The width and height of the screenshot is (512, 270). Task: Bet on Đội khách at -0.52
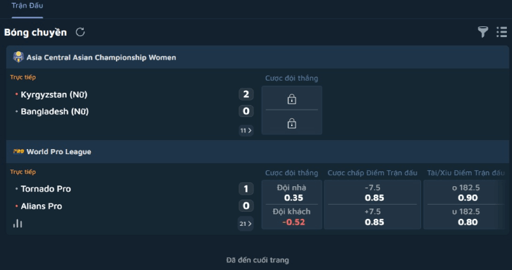(x=292, y=217)
